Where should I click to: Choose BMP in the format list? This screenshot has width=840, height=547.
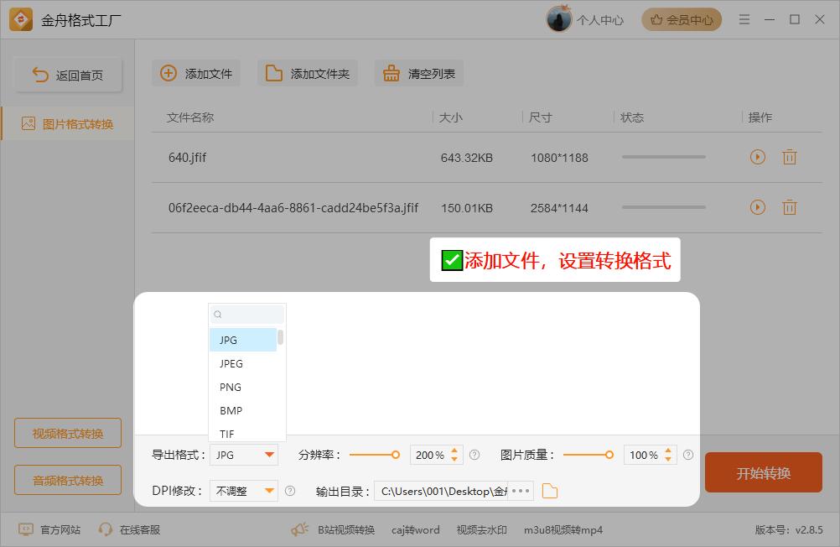231,410
